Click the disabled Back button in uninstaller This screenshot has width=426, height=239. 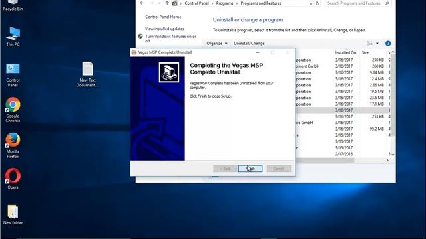(225, 169)
